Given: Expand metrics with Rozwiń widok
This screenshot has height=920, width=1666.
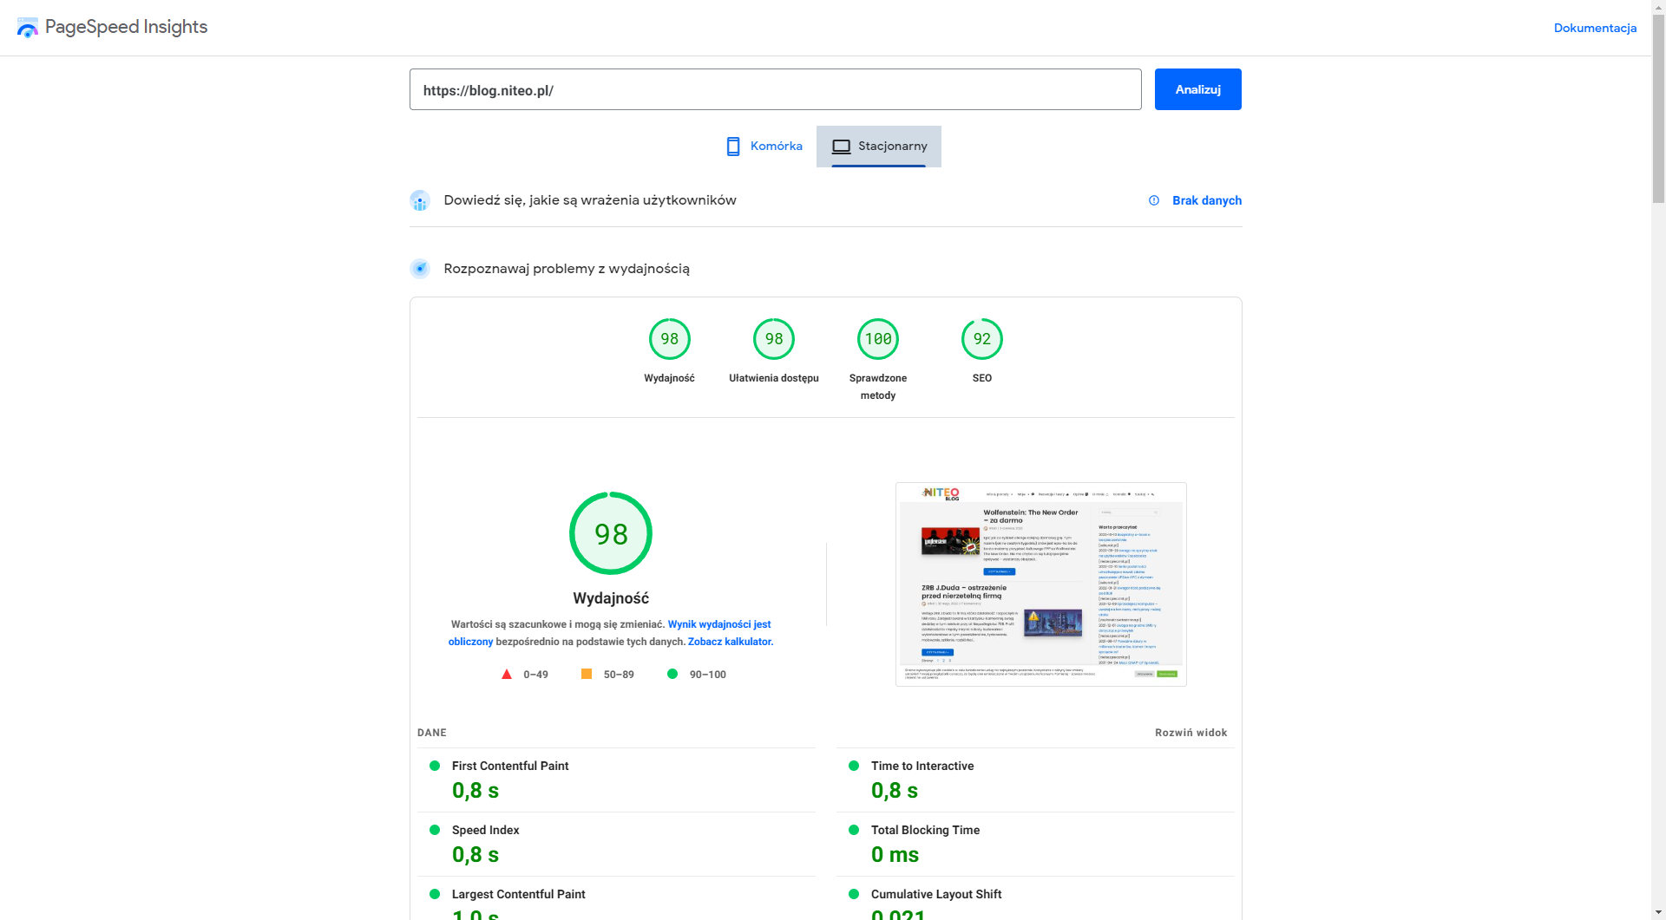Looking at the screenshot, I should [x=1190, y=733].
